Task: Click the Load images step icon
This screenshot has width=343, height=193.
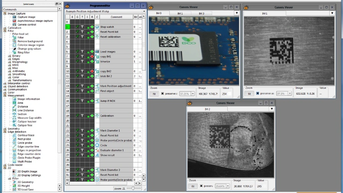Action: [x=97, y=51]
